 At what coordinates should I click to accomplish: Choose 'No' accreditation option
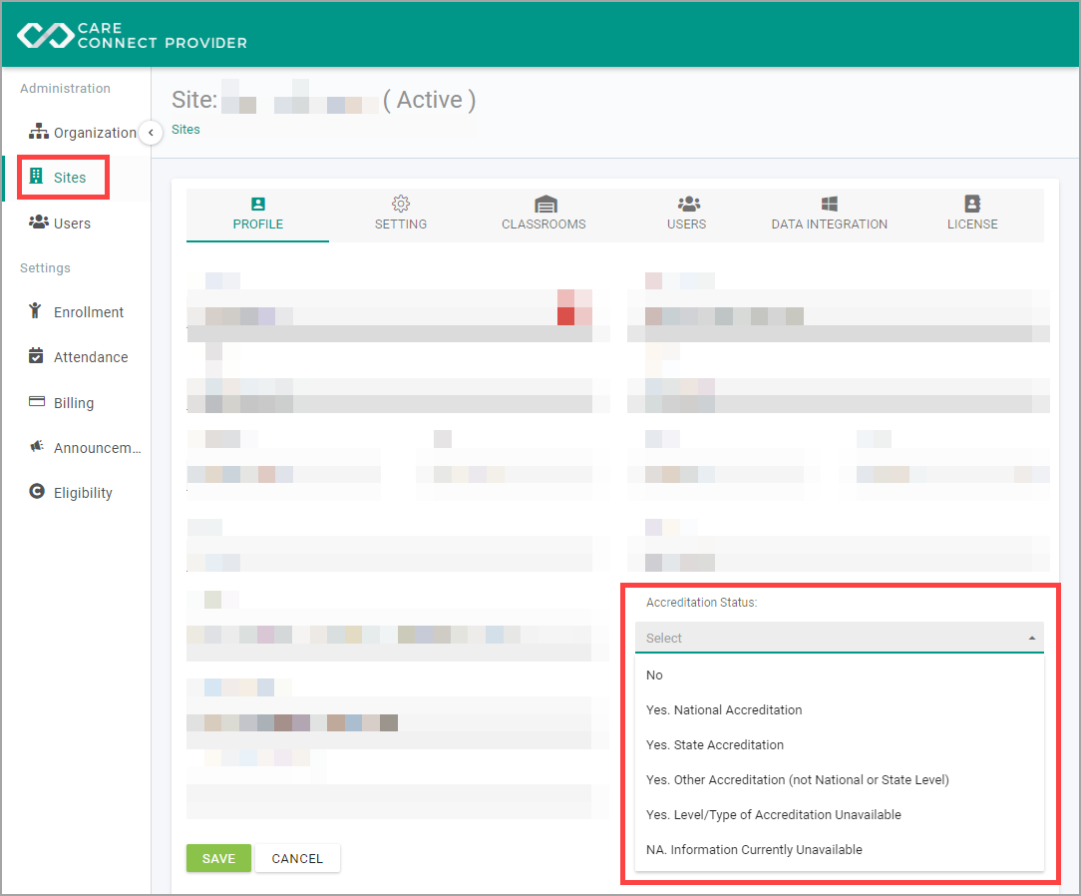tap(839, 675)
